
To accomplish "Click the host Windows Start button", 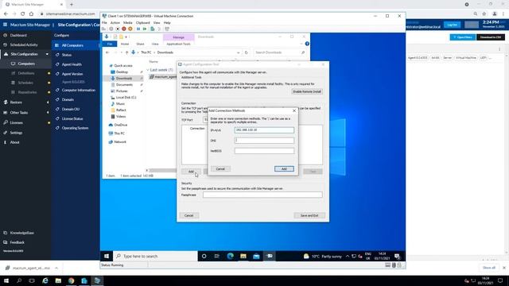I will click(x=6, y=280).
